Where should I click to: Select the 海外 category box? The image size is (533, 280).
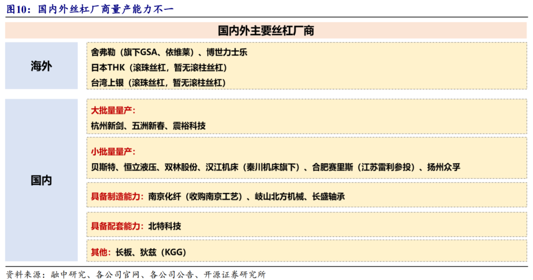click(41, 66)
